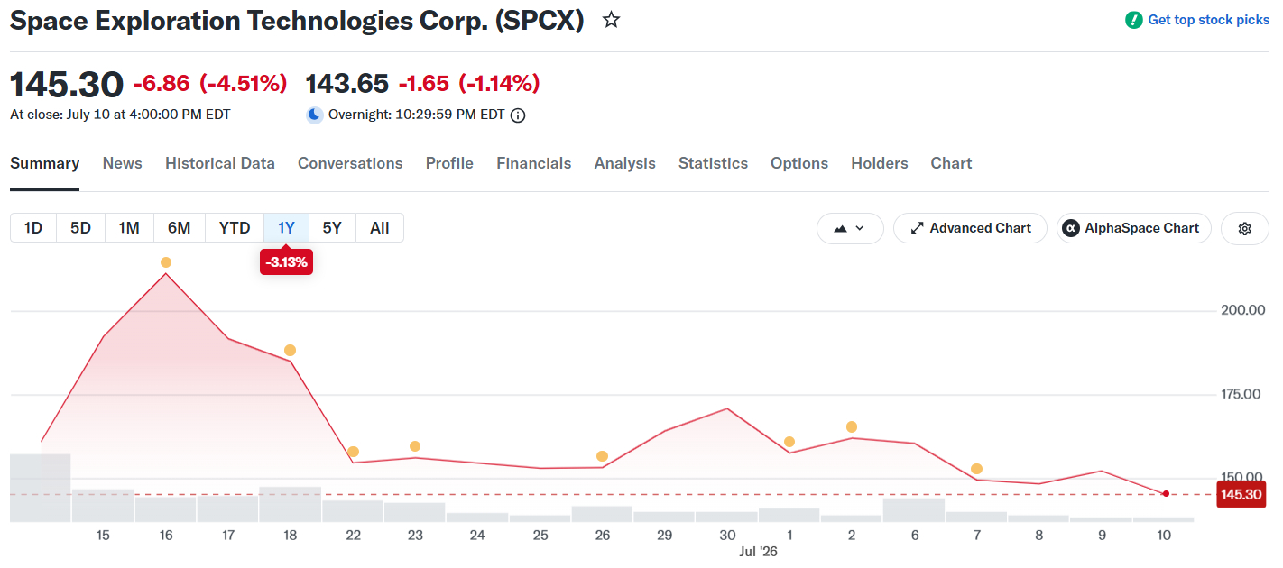Open chart settings gear icon
This screenshot has width=1283, height=568.
click(x=1244, y=229)
